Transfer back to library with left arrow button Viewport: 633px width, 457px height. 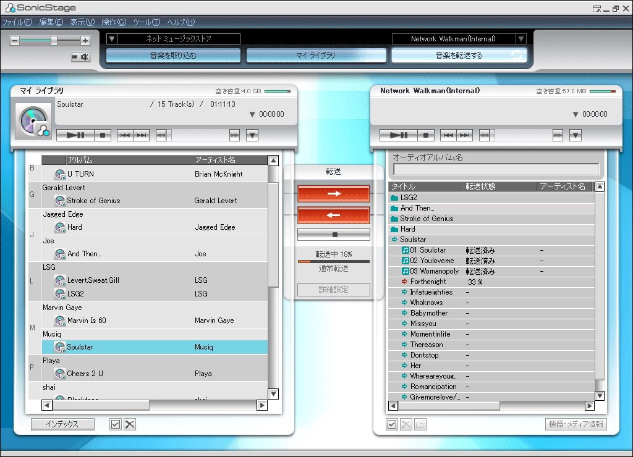pyautogui.click(x=334, y=215)
